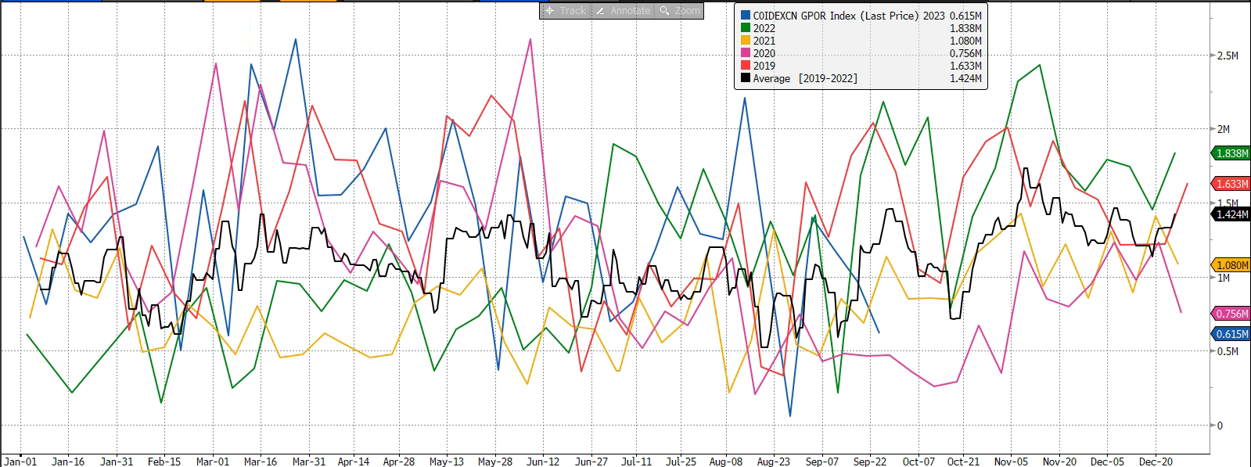The height and width of the screenshot is (467, 1251).
Task: Click the Oct-21 date label
Action: 963,462
